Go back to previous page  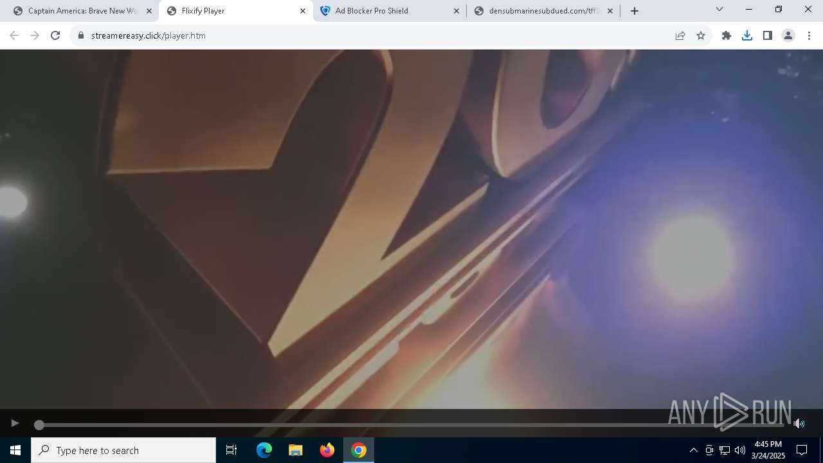tap(14, 35)
